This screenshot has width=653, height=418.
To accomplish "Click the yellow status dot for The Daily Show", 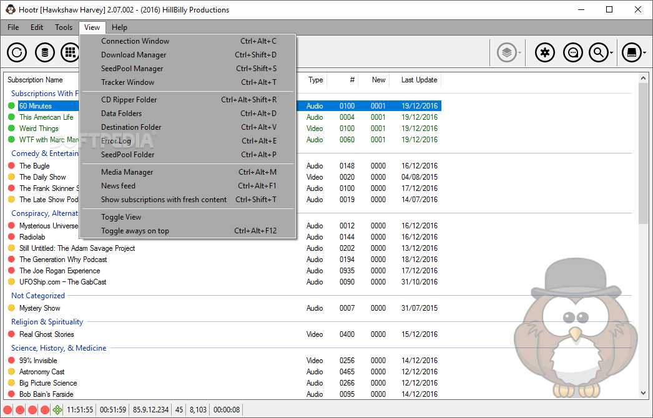I will 11,177.
